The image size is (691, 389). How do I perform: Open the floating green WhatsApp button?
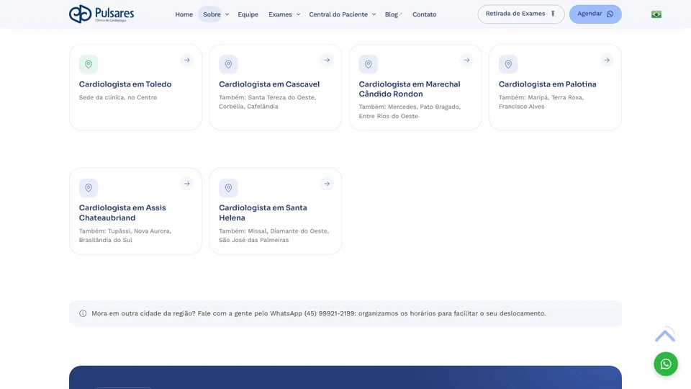(666, 364)
